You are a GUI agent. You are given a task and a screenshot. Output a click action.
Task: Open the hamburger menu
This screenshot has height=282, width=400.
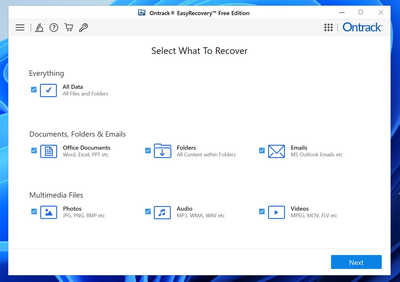pos(20,28)
